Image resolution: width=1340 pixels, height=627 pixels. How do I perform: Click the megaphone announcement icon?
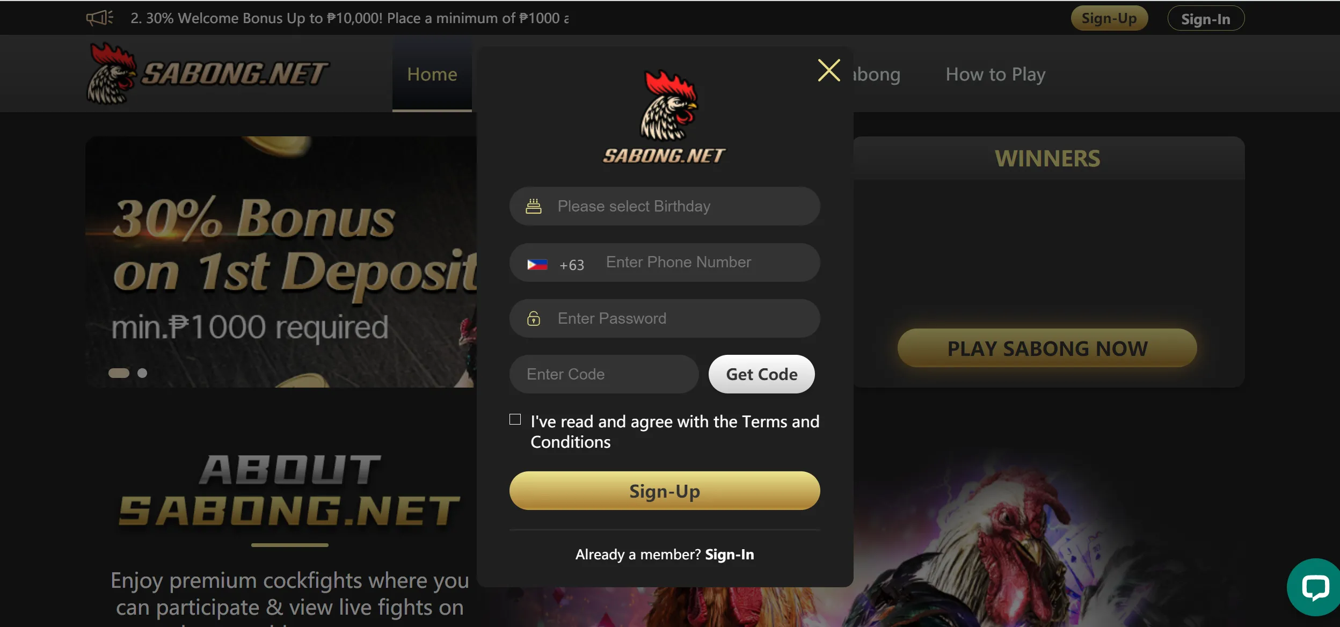(x=97, y=17)
